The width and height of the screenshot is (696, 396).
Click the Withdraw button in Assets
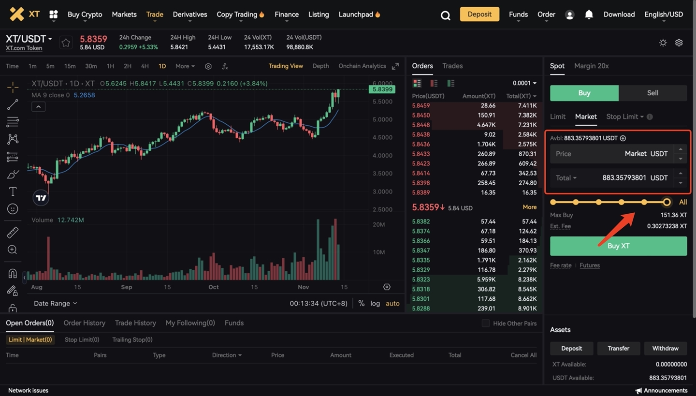666,348
